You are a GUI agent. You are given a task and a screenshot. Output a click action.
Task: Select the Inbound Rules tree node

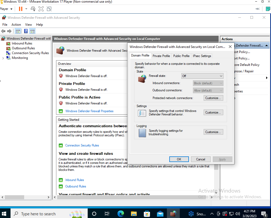(x=22, y=43)
